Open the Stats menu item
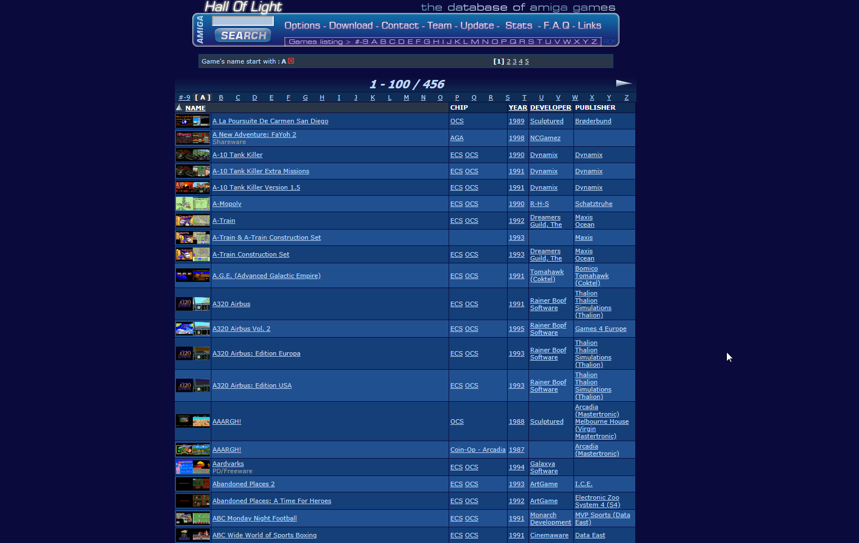 click(x=518, y=25)
